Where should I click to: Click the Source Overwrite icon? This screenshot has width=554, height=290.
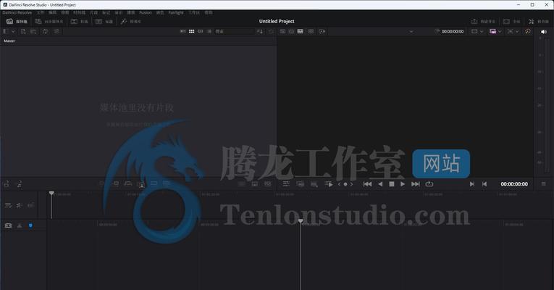pyautogui.click(x=167, y=183)
